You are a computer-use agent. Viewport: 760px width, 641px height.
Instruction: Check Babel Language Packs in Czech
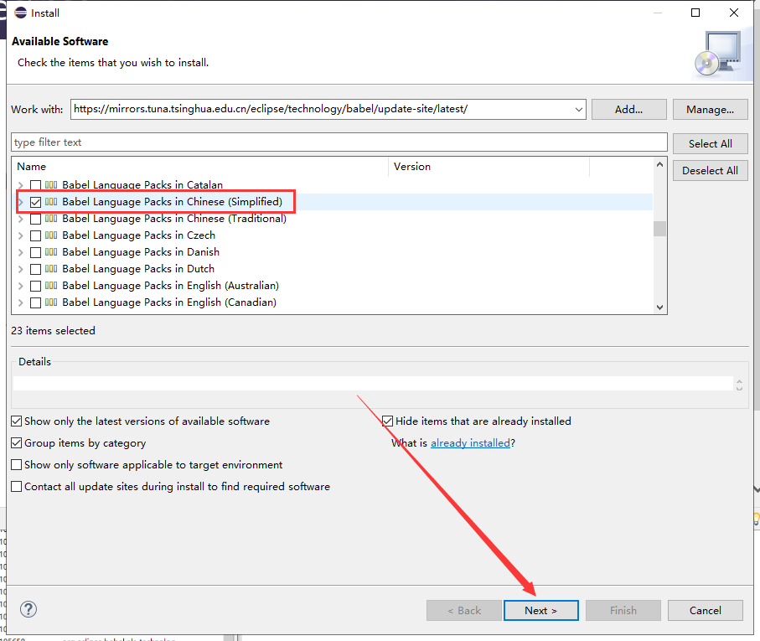[x=35, y=236]
